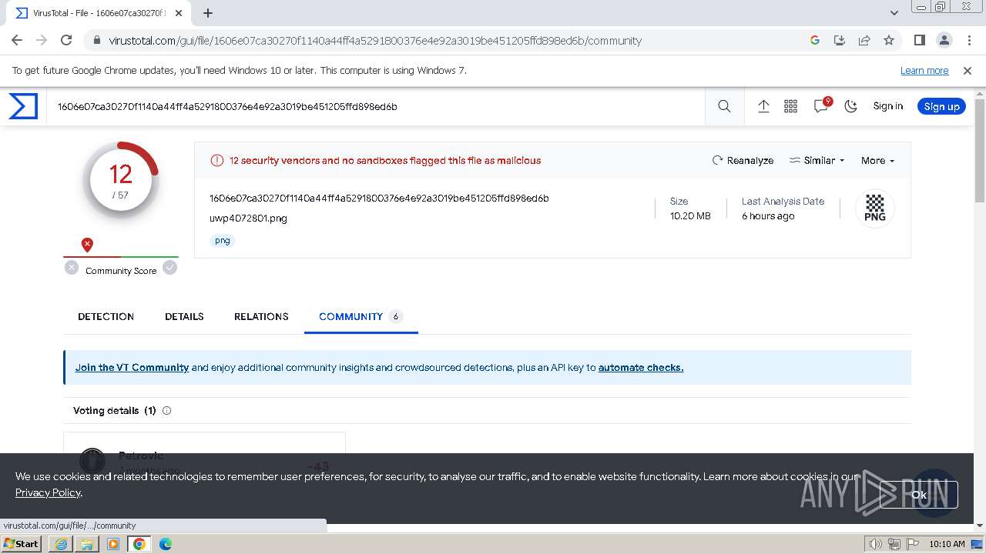Click the address bar URL
This screenshot has height=554, width=986.
375,41
